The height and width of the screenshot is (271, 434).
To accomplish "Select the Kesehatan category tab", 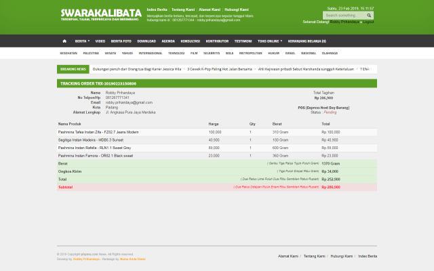I will click(68, 52).
